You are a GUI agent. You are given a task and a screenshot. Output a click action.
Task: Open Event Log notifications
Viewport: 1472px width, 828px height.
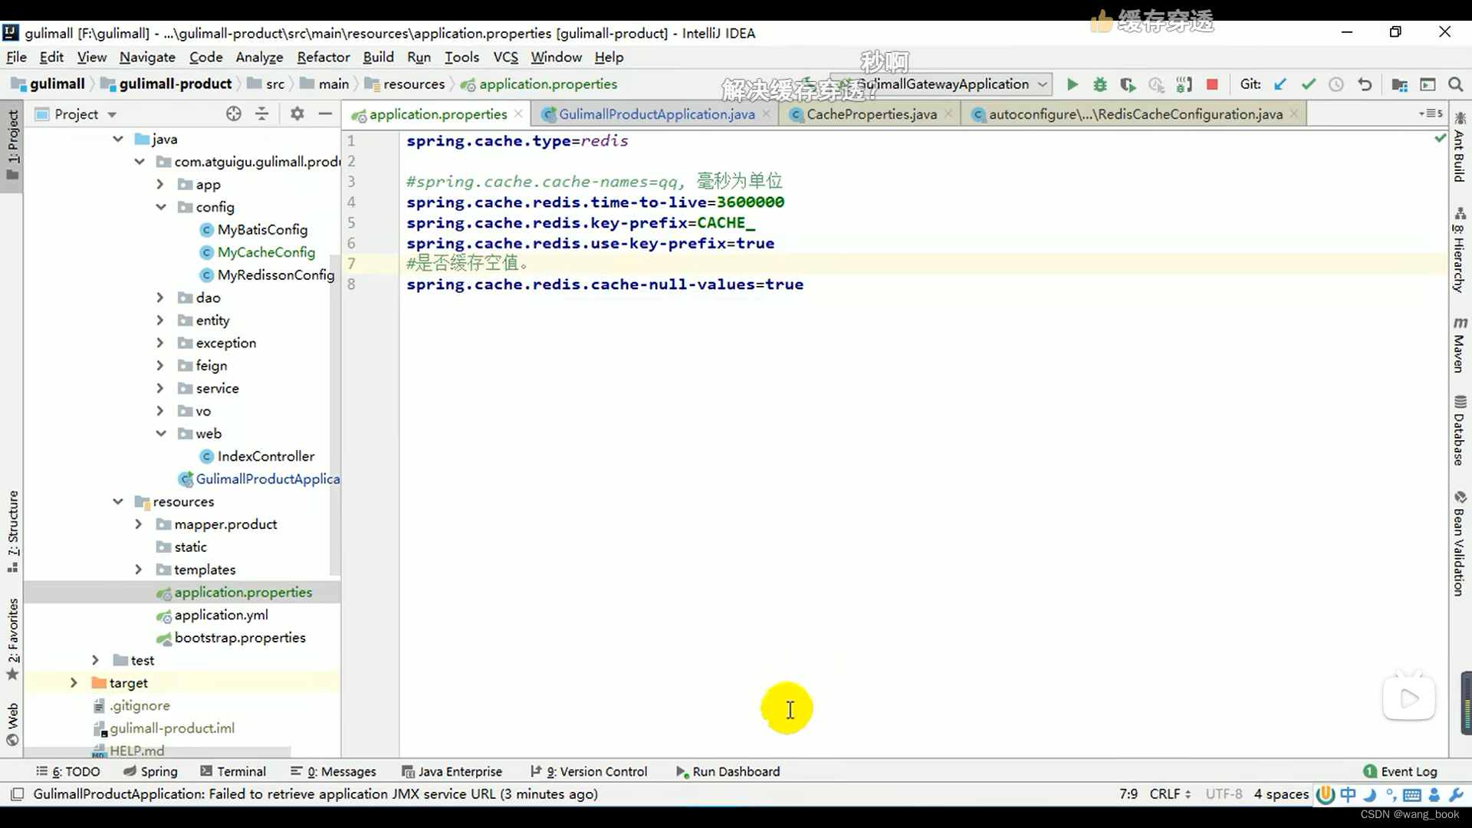click(x=1400, y=771)
